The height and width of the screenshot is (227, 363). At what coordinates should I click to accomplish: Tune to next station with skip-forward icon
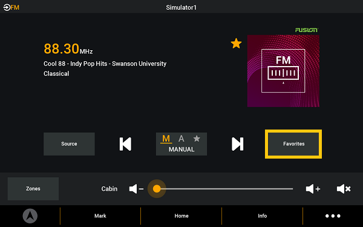click(x=238, y=144)
